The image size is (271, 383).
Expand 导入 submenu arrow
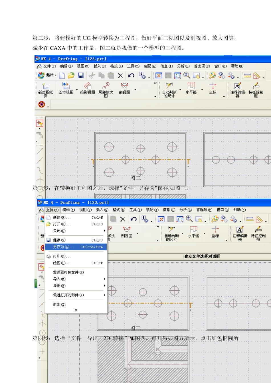pos(104,279)
